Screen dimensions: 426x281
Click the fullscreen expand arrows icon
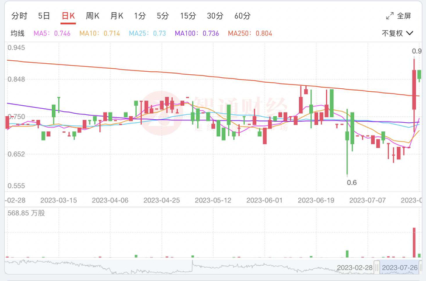click(x=390, y=16)
